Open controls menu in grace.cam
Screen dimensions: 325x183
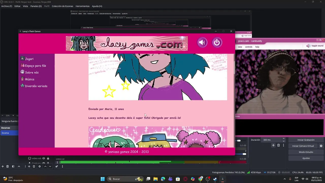[x=249, y=47]
